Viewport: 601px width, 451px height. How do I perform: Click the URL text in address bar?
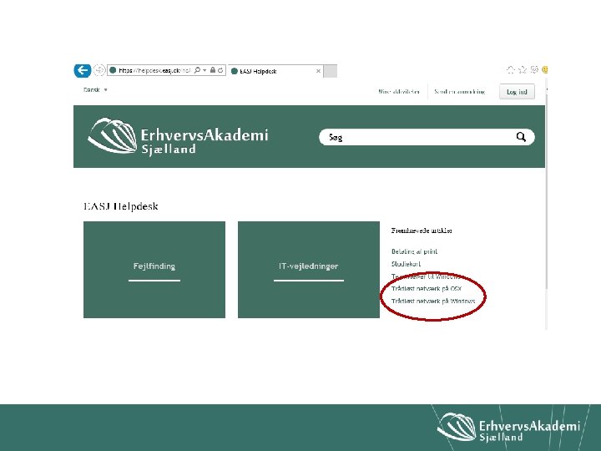[154, 70]
